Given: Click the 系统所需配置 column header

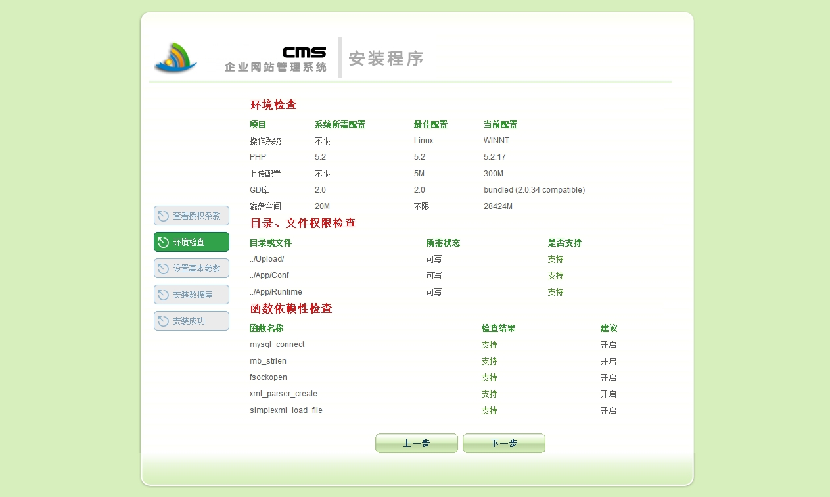Looking at the screenshot, I should click(x=340, y=124).
